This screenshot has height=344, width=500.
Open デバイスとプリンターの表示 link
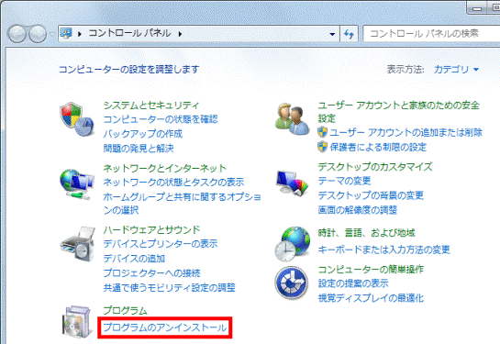point(161,244)
